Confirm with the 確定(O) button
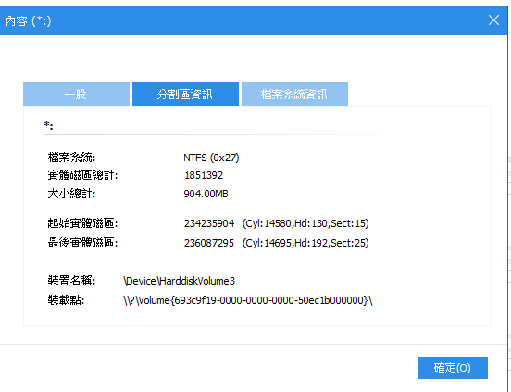 click(453, 368)
